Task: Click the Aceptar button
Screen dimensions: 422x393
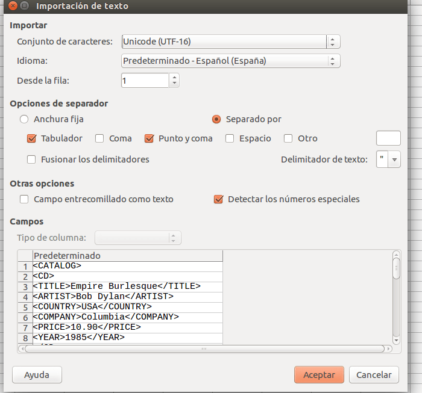Action: coord(319,374)
